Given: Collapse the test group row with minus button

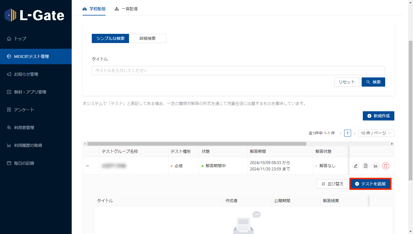Looking at the screenshot, I should [x=88, y=166].
